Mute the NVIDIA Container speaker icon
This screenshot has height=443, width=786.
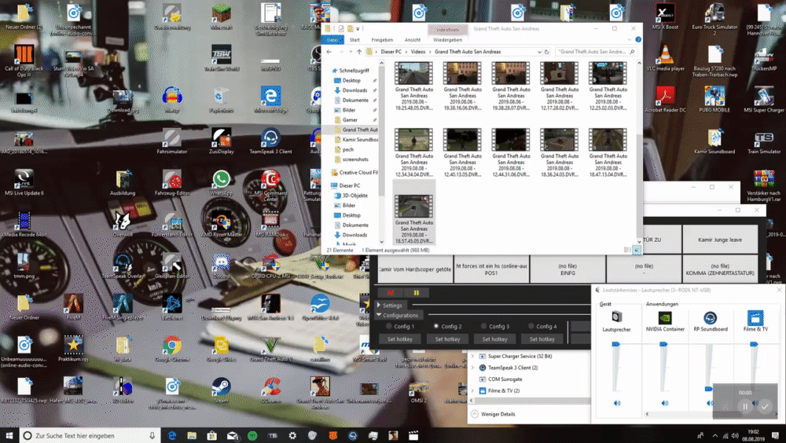[x=664, y=403]
